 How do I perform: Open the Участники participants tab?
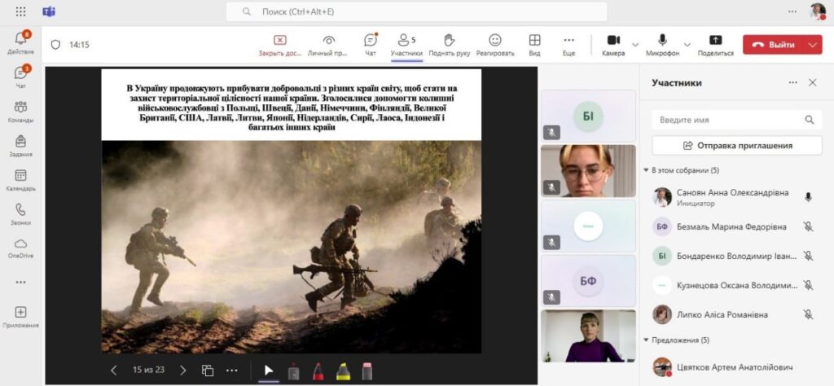(406, 44)
